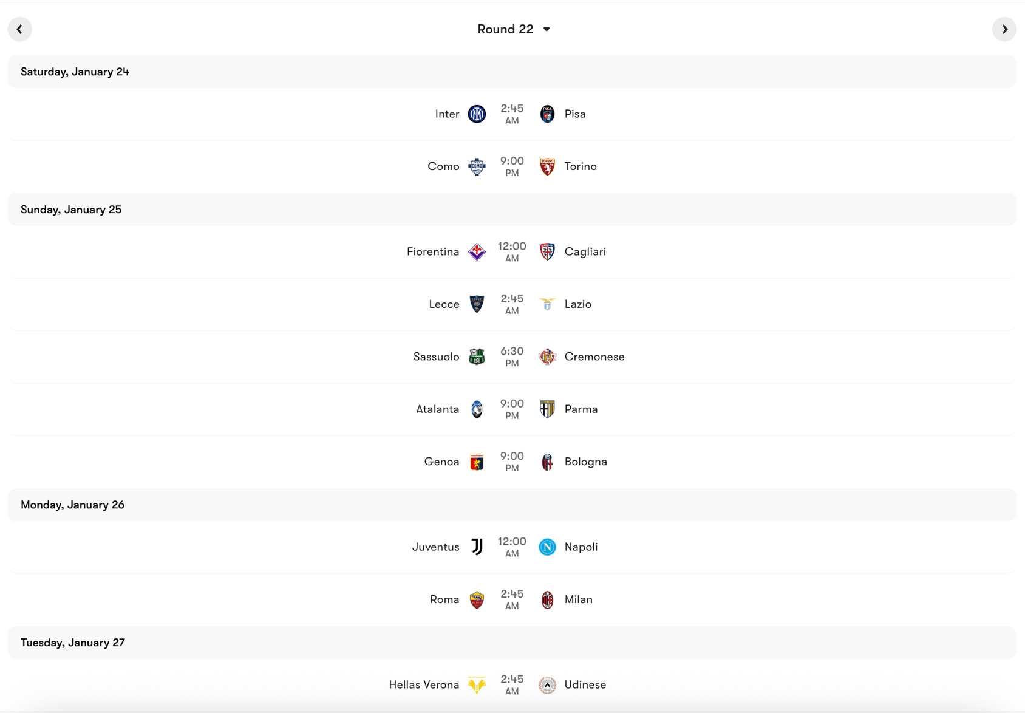Click the Fiorentina club crest

click(x=477, y=251)
